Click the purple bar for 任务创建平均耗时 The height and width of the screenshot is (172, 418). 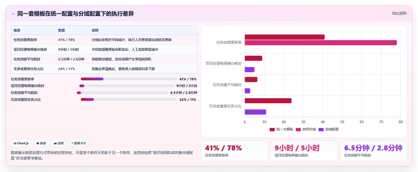pos(247,91)
